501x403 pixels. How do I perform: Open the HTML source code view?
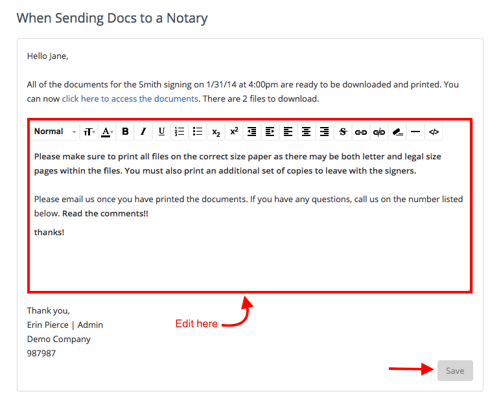(x=434, y=132)
